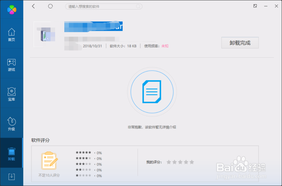
Task: Click the 未知 usage frequency text
Action: coord(165,46)
